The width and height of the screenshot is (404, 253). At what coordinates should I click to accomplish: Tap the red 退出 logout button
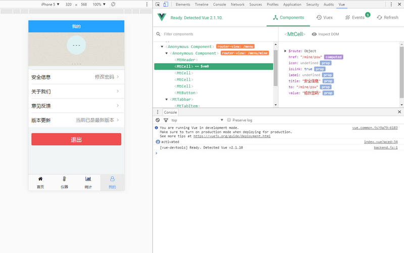76,139
